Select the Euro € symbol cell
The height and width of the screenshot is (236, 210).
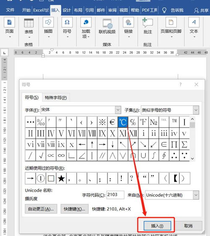113,122
